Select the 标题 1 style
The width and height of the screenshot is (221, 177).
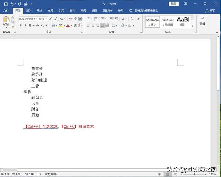pos(183,22)
